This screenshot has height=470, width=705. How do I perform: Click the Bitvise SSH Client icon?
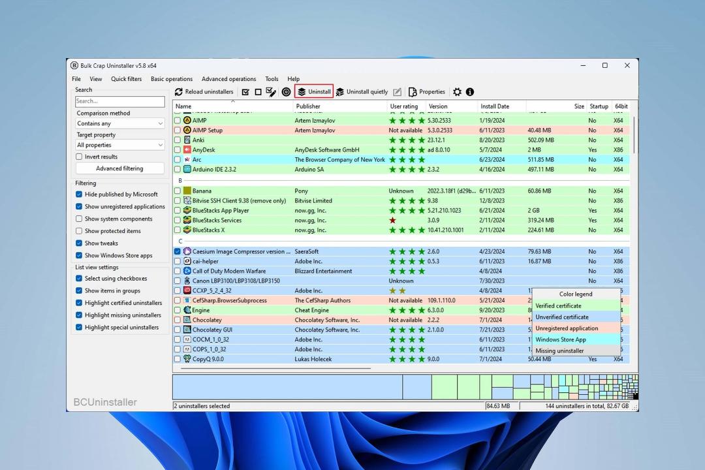tap(187, 200)
